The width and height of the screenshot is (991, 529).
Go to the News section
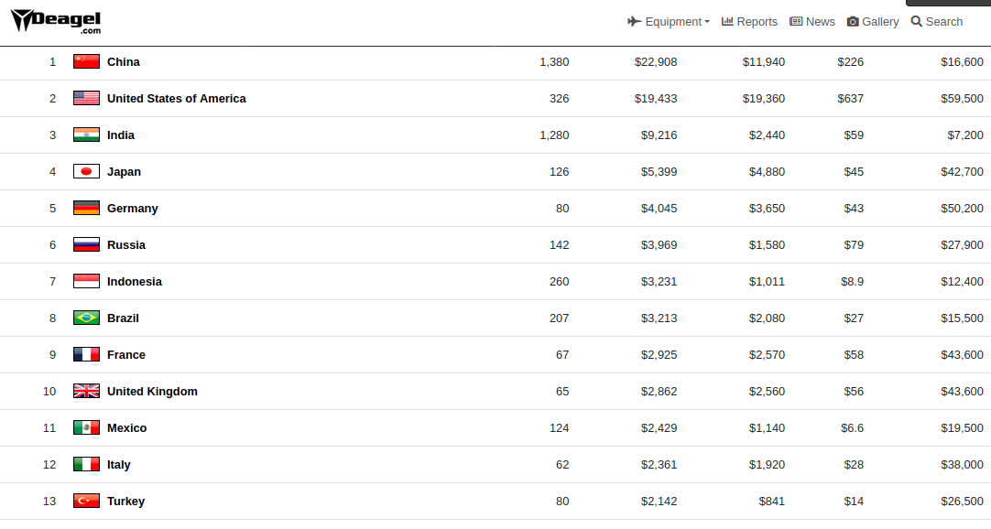[x=812, y=22]
